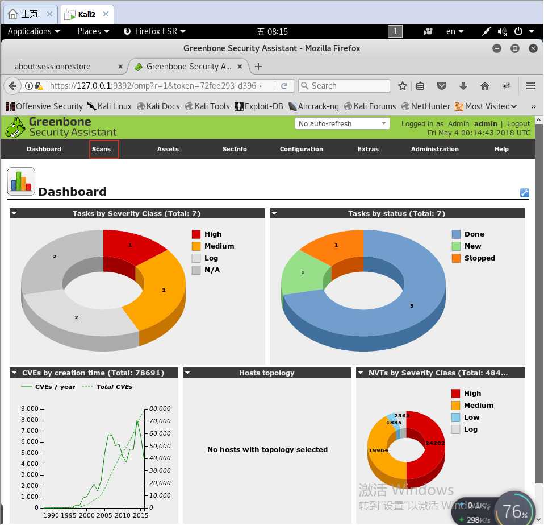544x525 pixels.
Task: Open Tasks by Severity Class chart menu arrow
Action: (x=14, y=213)
